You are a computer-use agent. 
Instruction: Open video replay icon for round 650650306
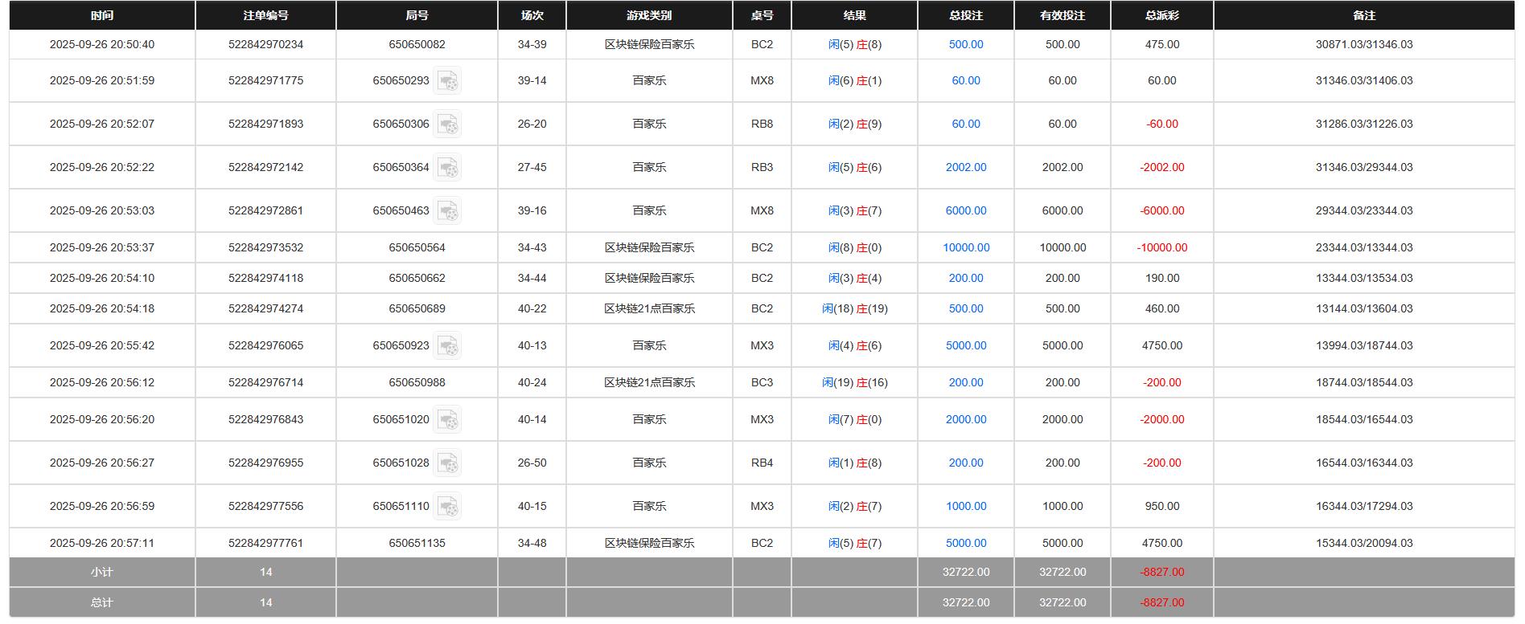click(x=447, y=124)
